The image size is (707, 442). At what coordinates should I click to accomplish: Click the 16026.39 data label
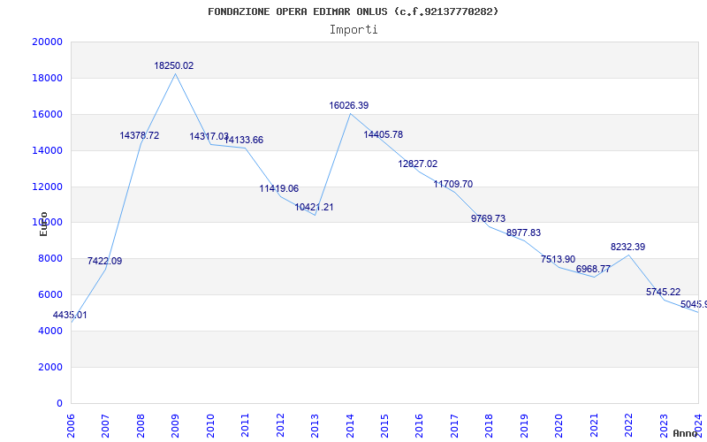pos(349,105)
